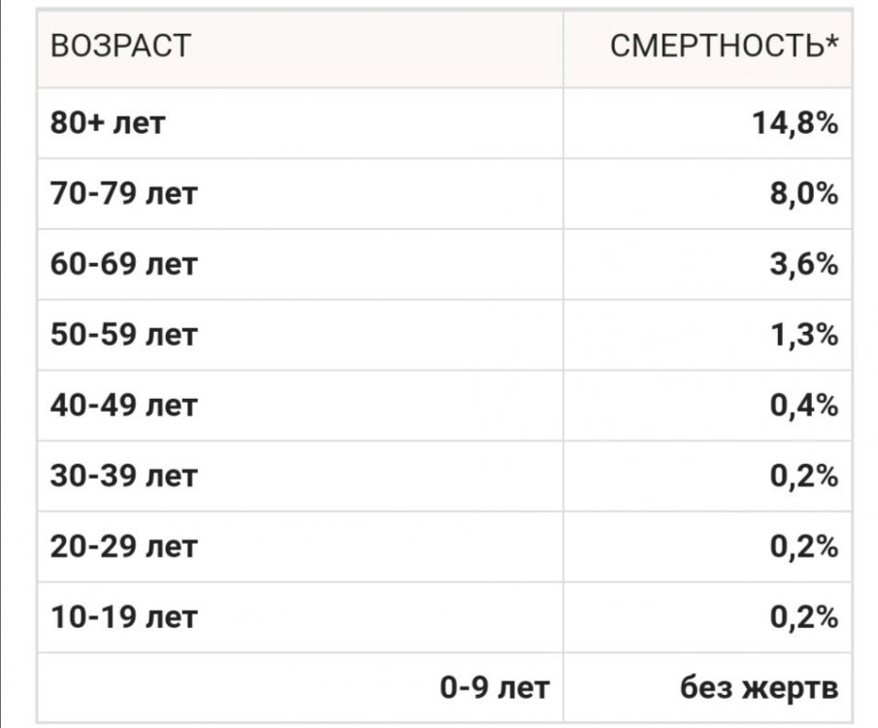Click the 0,2% value for 30-39 лет

[804, 476]
